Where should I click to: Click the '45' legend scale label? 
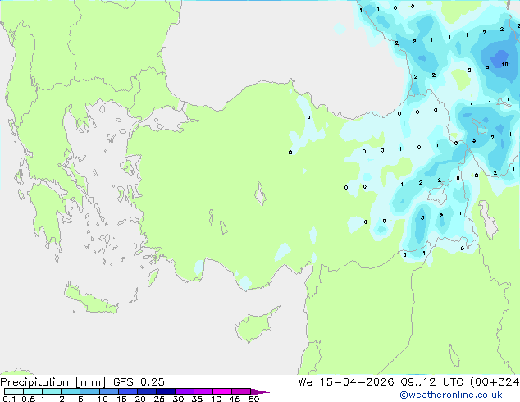235,399
